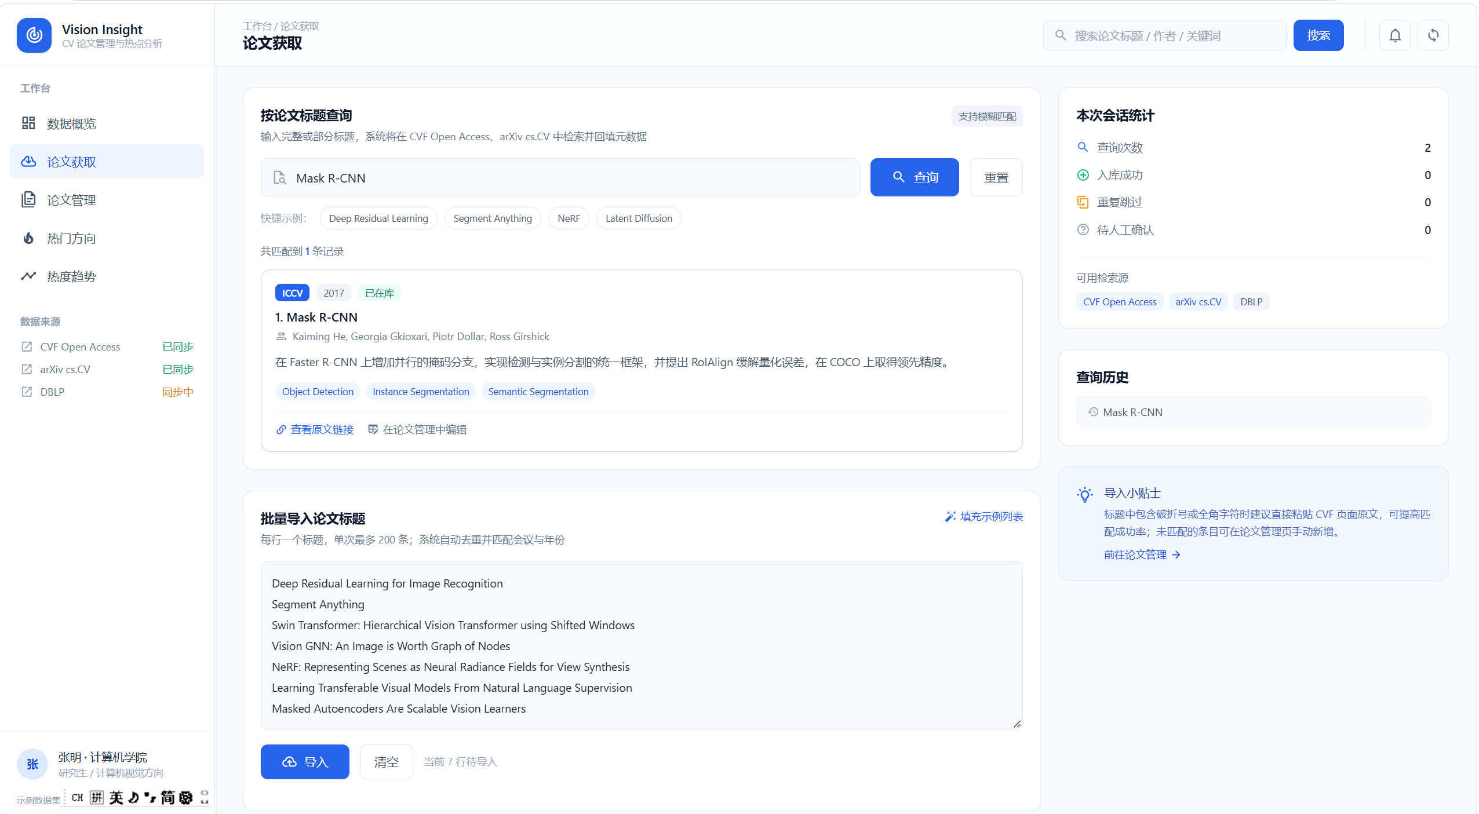The image size is (1479, 814).
Task: Click the blue 查询 button
Action: point(914,177)
